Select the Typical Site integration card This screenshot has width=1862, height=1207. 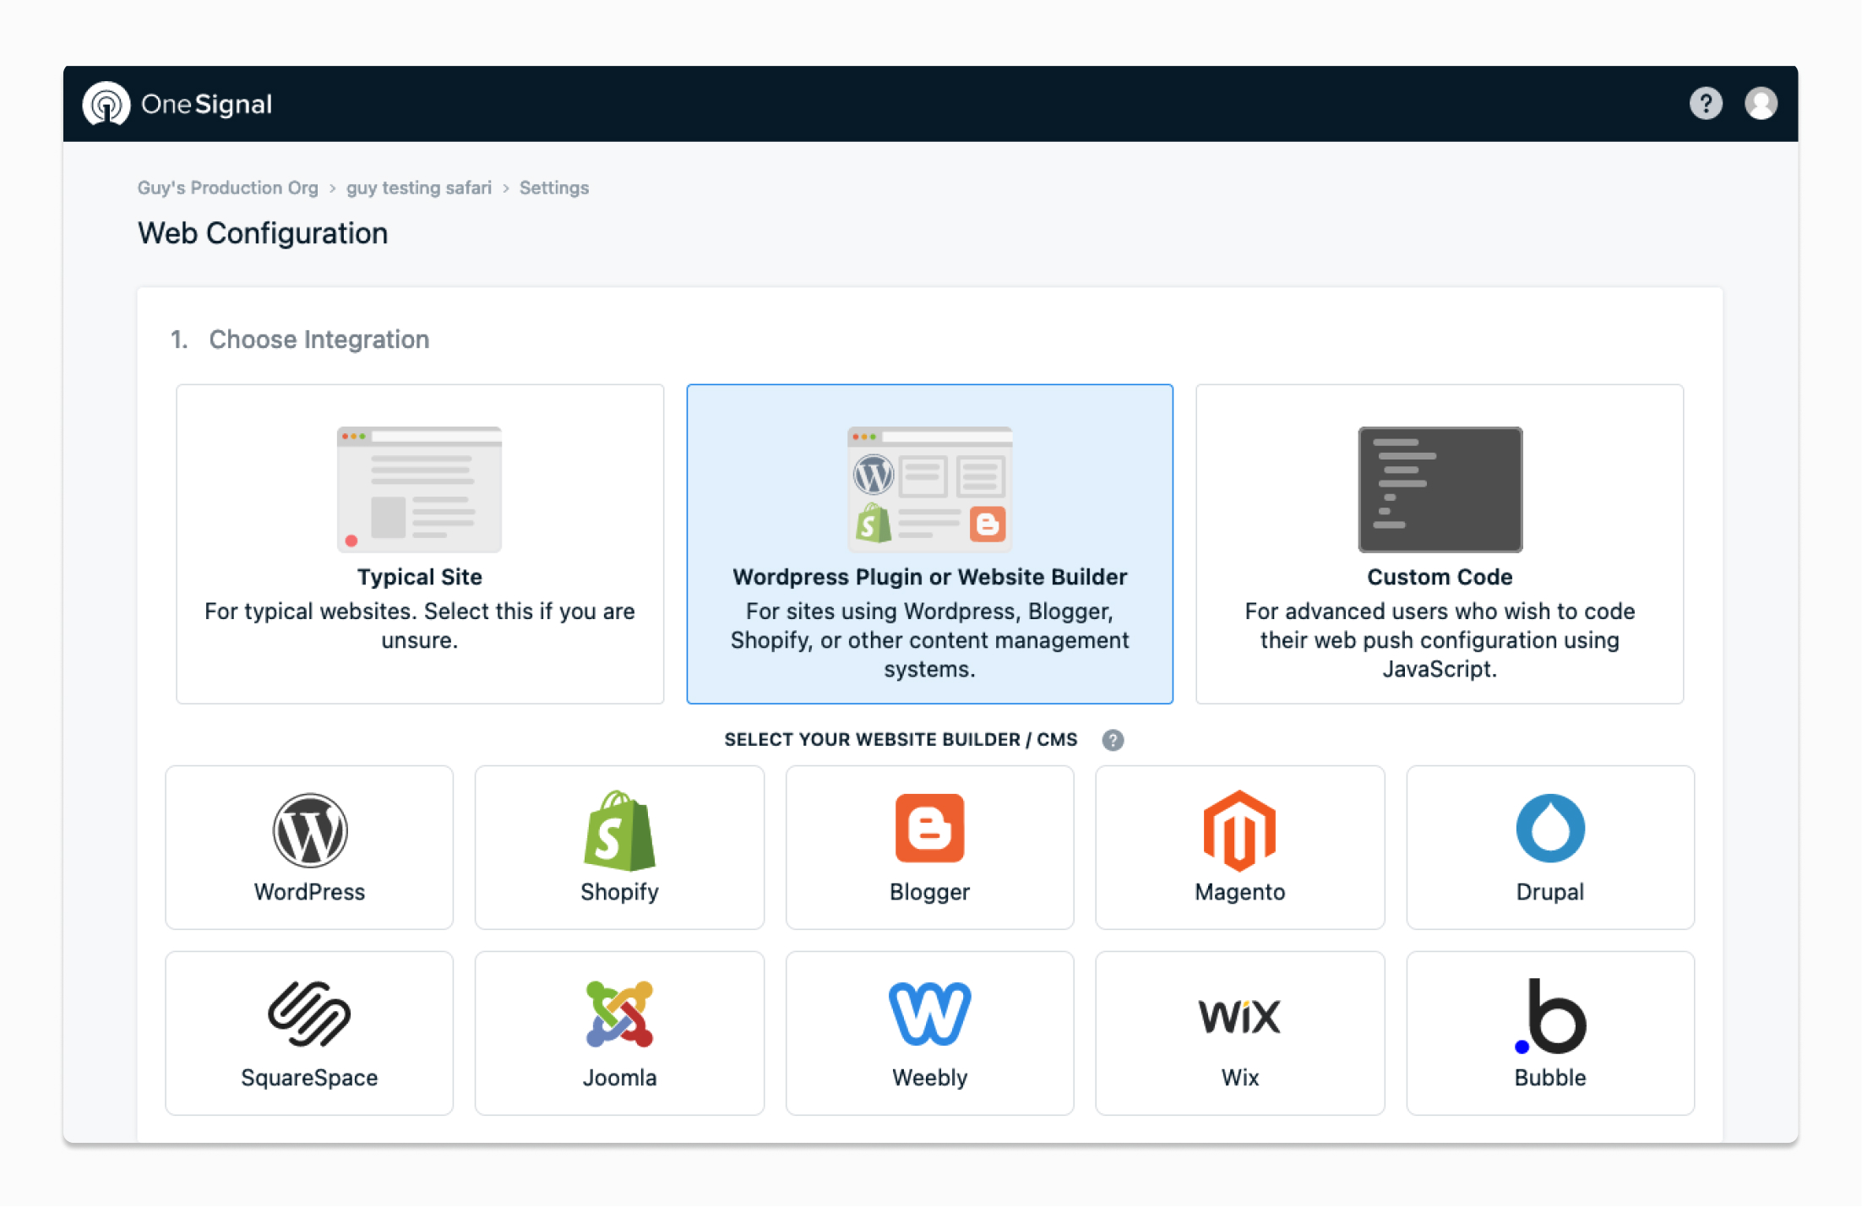(420, 543)
